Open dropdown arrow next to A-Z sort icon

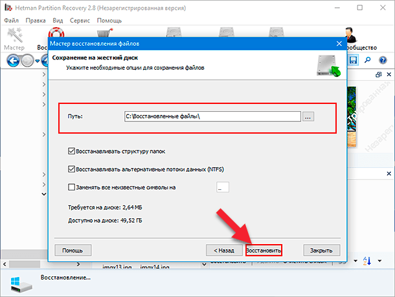(x=379, y=261)
